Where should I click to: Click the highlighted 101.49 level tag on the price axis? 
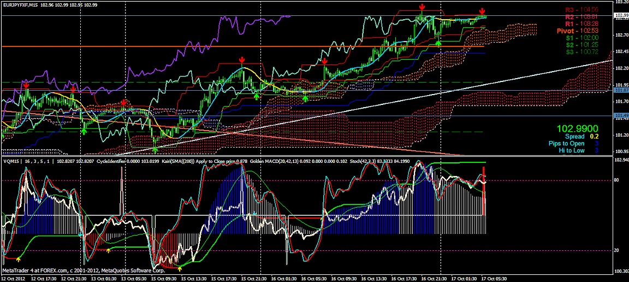(x=620, y=116)
